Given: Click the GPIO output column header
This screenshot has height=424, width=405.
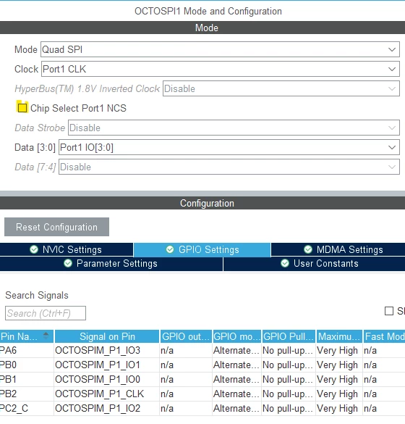Looking at the screenshot, I should tap(186, 336).
